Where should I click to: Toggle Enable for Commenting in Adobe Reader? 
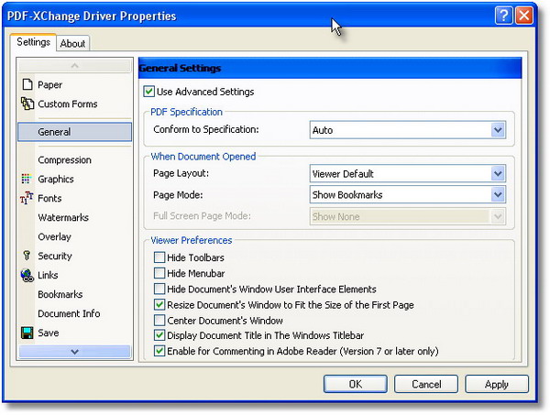pyautogui.click(x=159, y=351)
